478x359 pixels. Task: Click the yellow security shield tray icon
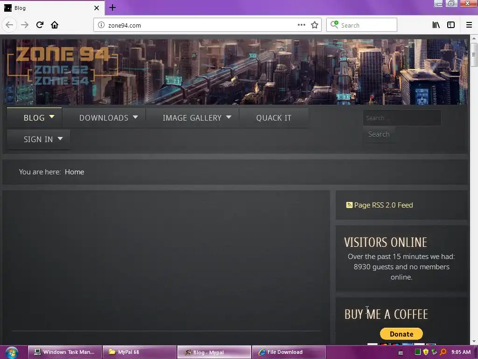[426, 352]
